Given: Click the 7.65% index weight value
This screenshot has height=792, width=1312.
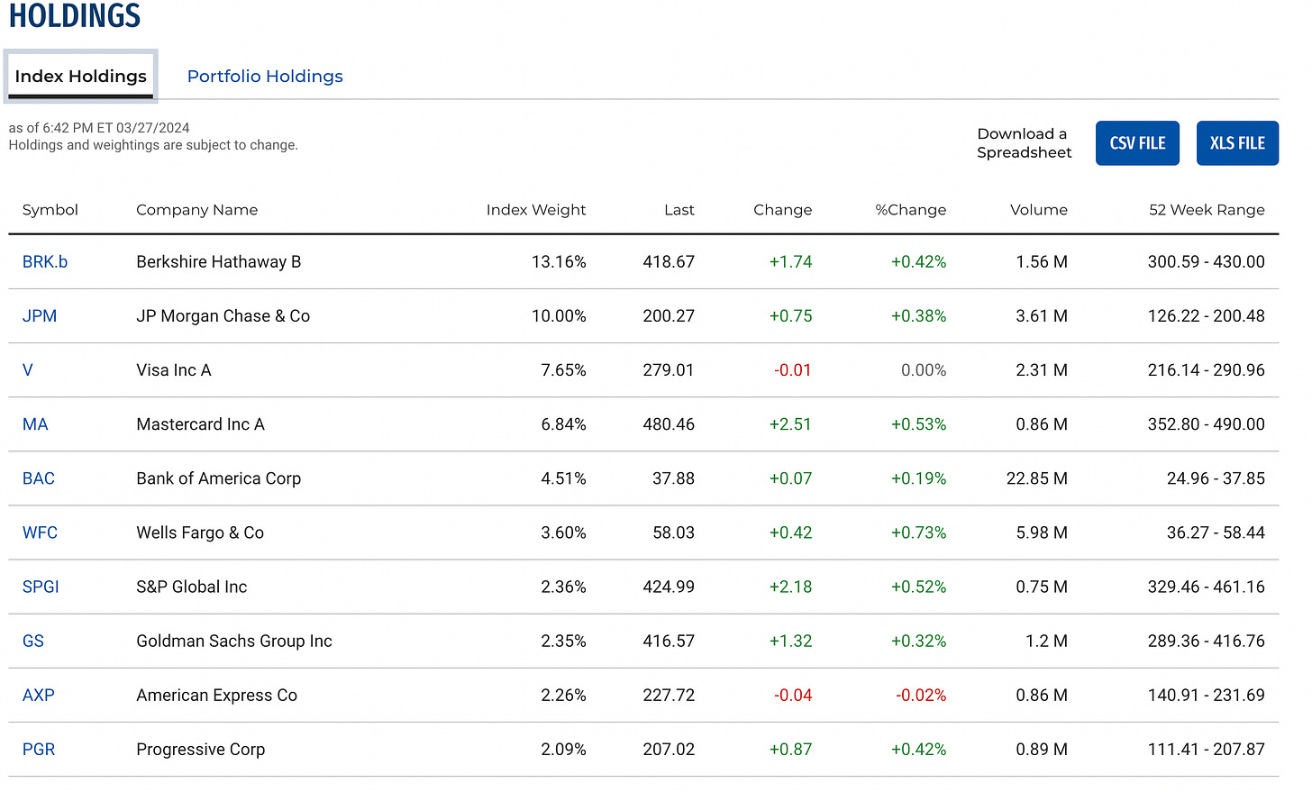Looking at the screenshot, I should [564, 370].
